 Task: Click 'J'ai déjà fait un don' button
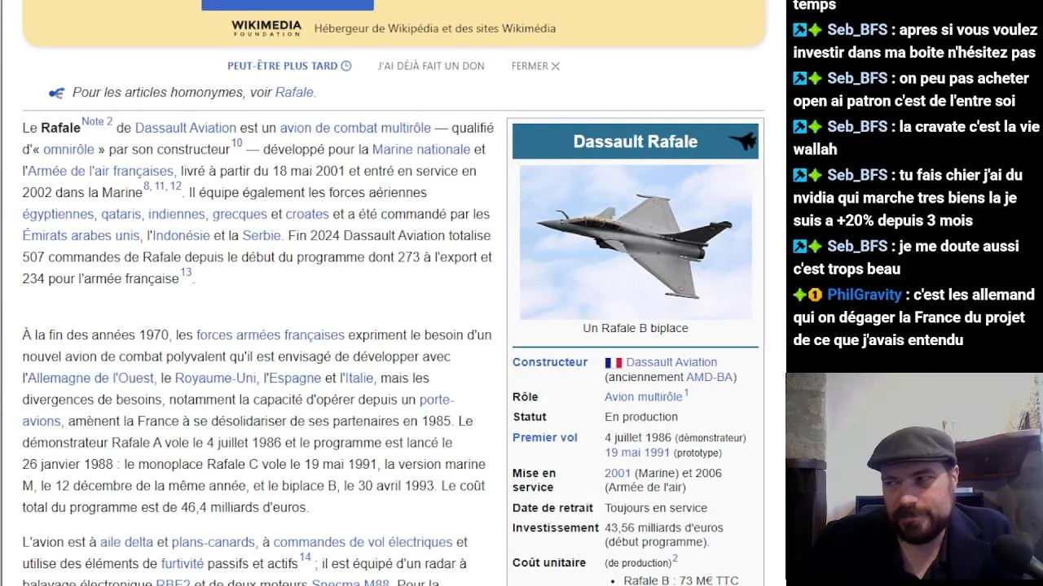[431, 66]
